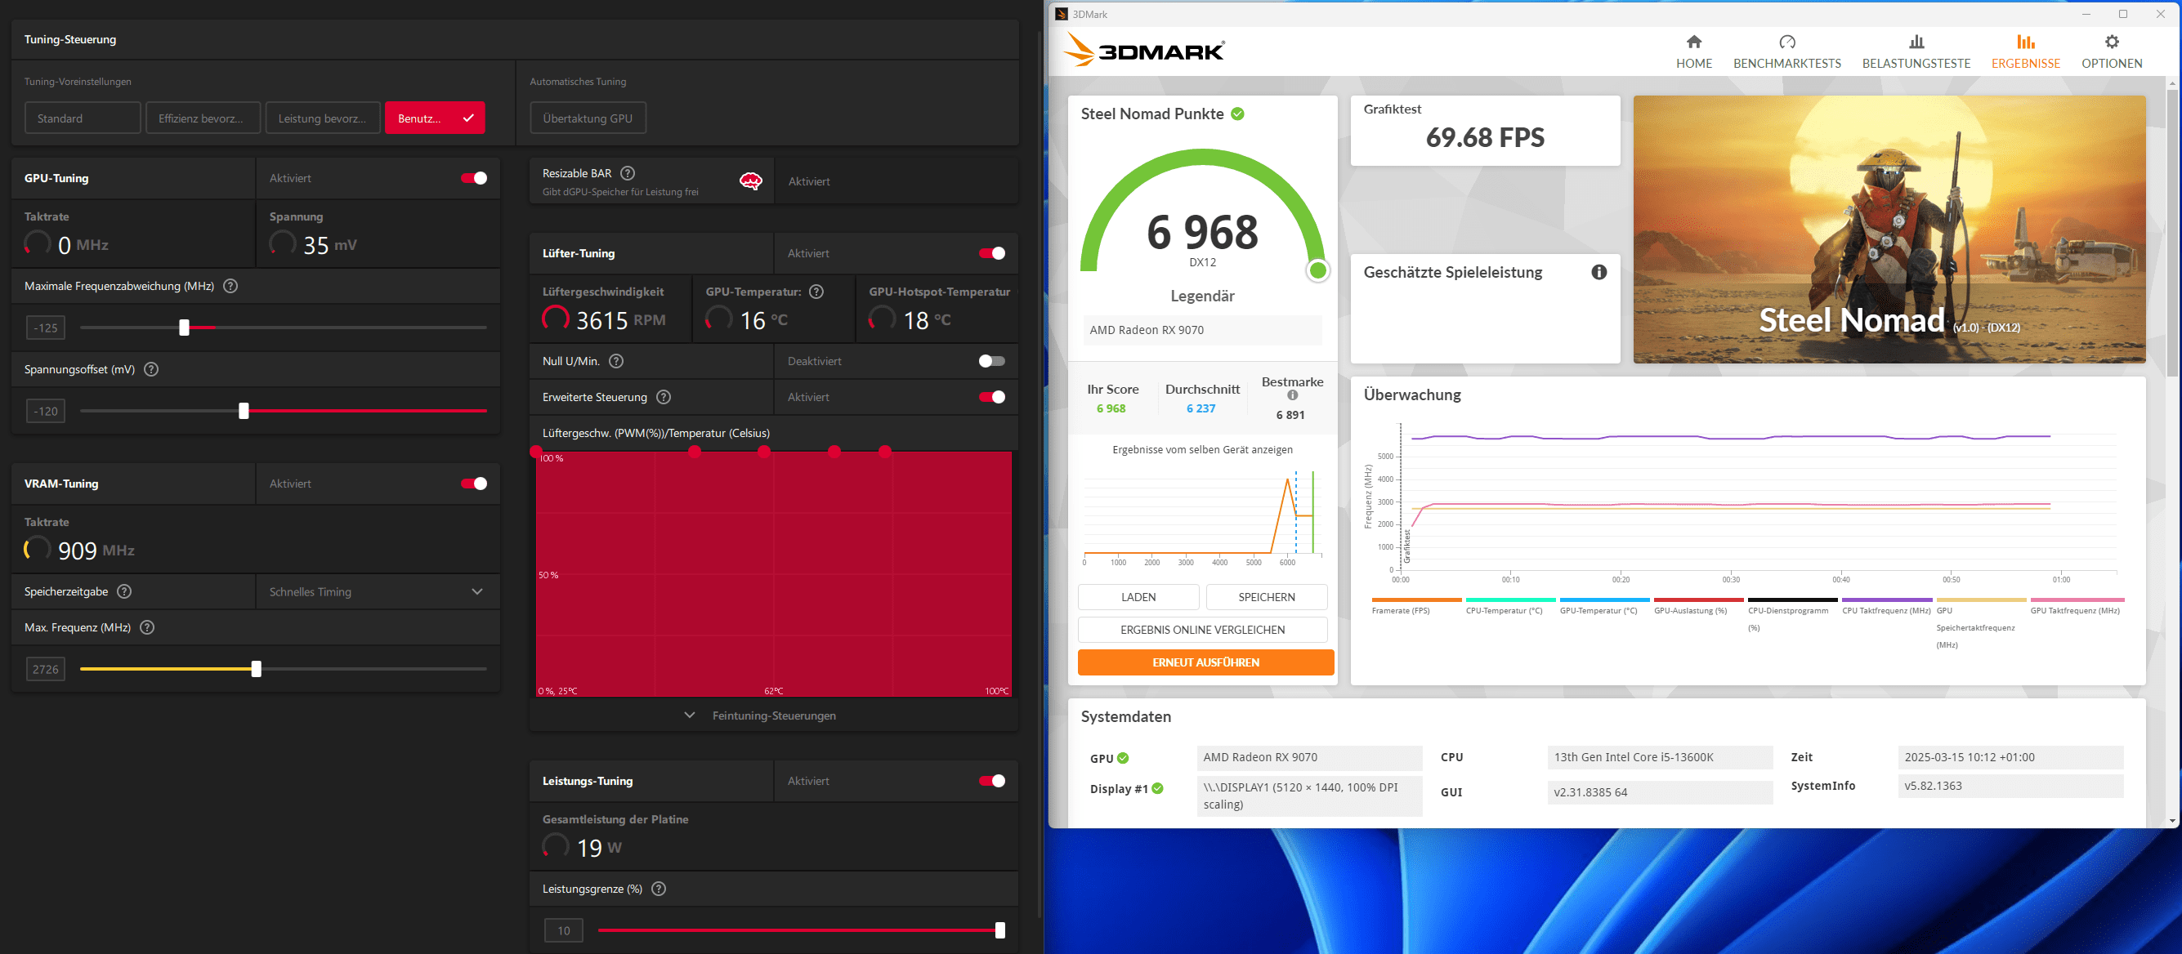The width and height of the screenshot is (2182, 954).
Task: Disable the GPU-Tuning toggle
Action: click(473, 179)
